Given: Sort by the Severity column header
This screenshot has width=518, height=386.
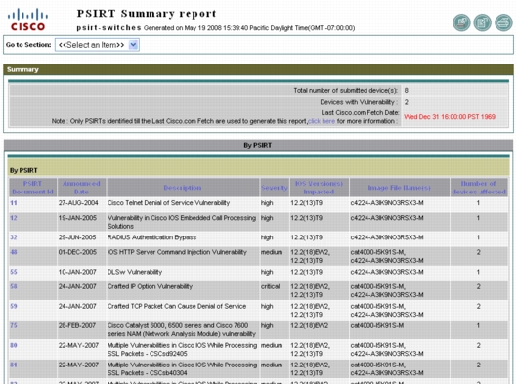Looking at the screenshot, I should tap(275, 188).
